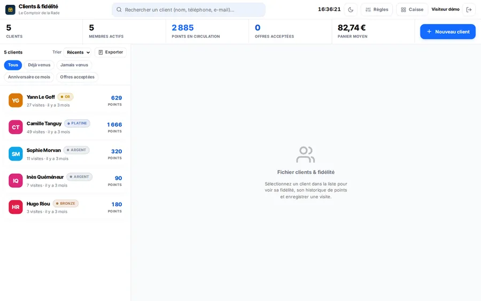Open Hugo Riou's client name
Viewport: 481px width, 301px height.
point(38,204)
